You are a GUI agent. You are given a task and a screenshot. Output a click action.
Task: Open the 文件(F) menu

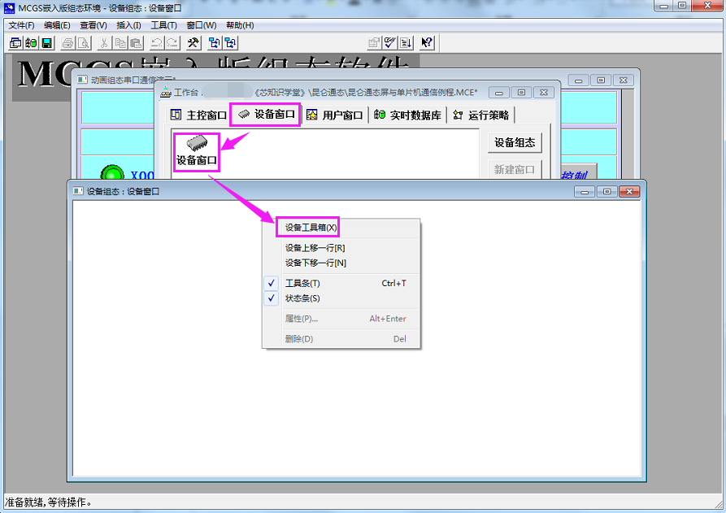click(21, 25)
